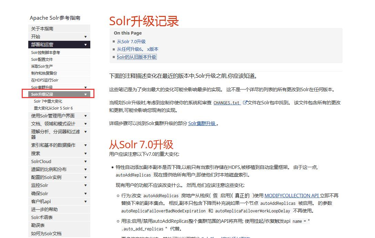Expand the 开始 section arrow
The width and height of the screenshot is (375, 238).
(x=85, y=37)
